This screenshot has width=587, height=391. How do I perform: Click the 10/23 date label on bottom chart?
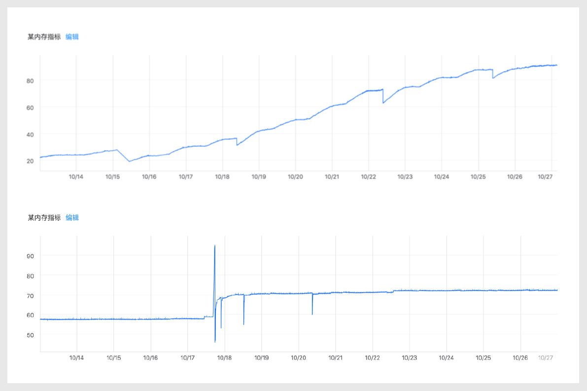tap(410, 358)
